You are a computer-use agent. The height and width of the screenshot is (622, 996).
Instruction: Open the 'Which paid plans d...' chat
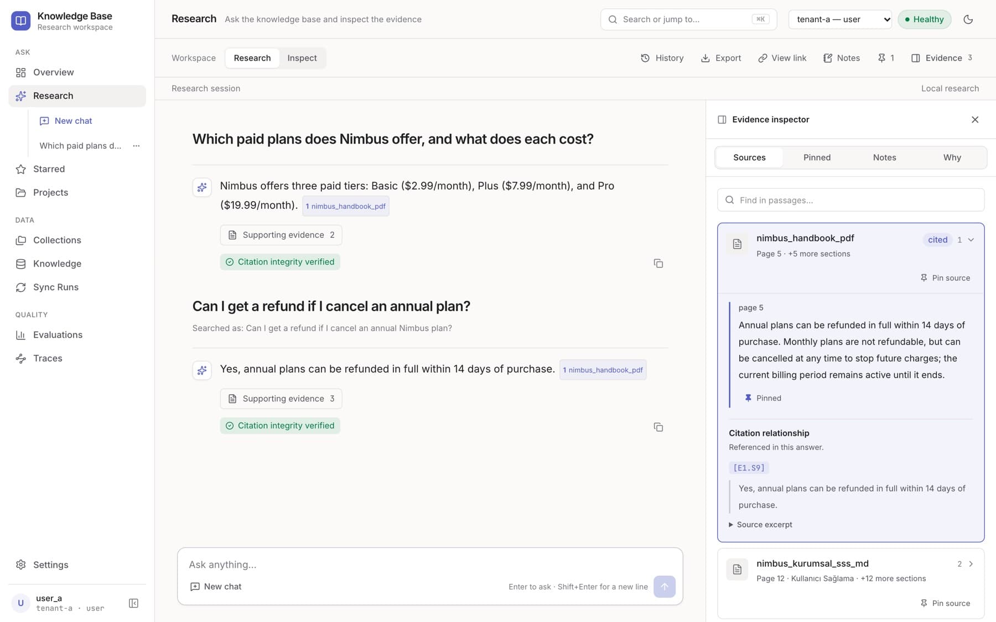pos(80,146)
